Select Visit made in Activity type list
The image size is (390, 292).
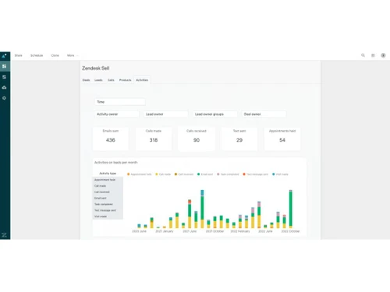[108, 216]
